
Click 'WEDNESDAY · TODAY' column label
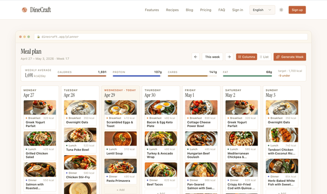120,90
